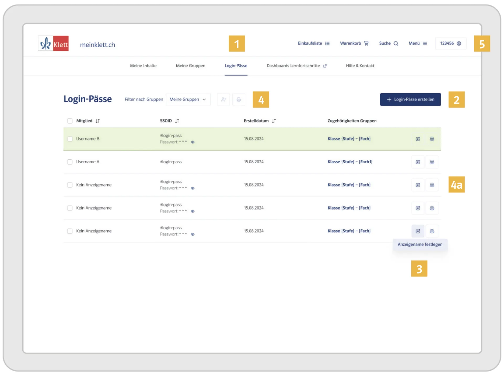The width and height of the screenshot is (504, 375).
Task: Check the Username B row checkbox
Action: pos(70,139)
